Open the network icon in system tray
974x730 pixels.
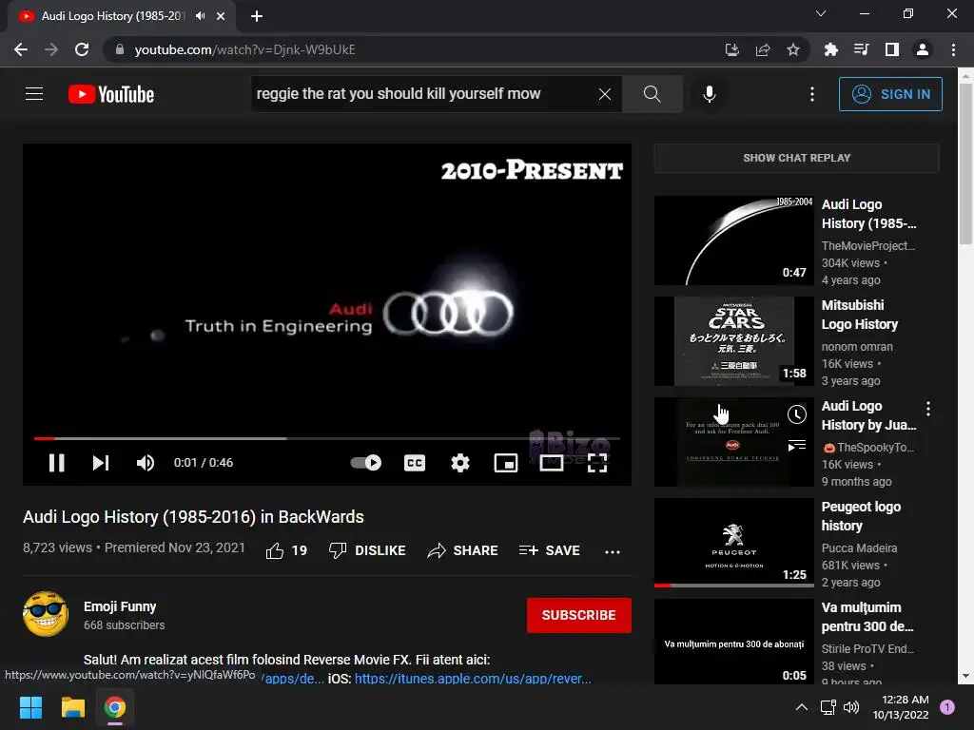pos(828,707)
